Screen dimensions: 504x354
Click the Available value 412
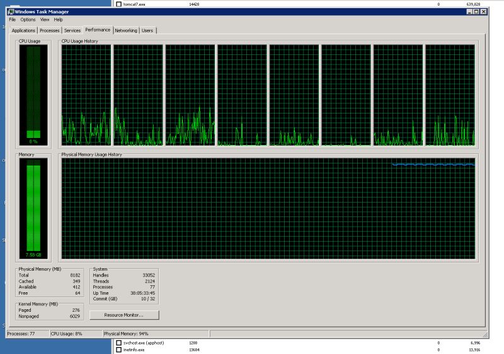pos(76,287)
